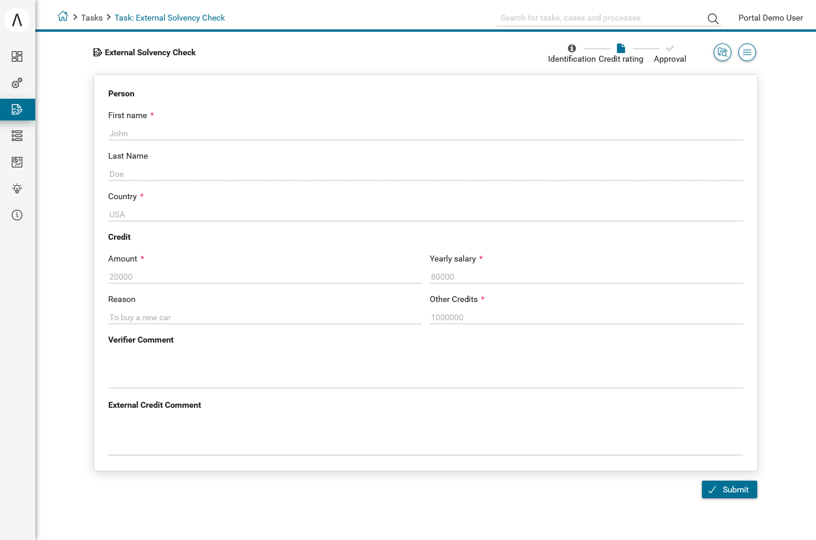Click the First name label
Viewport: 816px width, 540px height.
[x=128, y=115]
